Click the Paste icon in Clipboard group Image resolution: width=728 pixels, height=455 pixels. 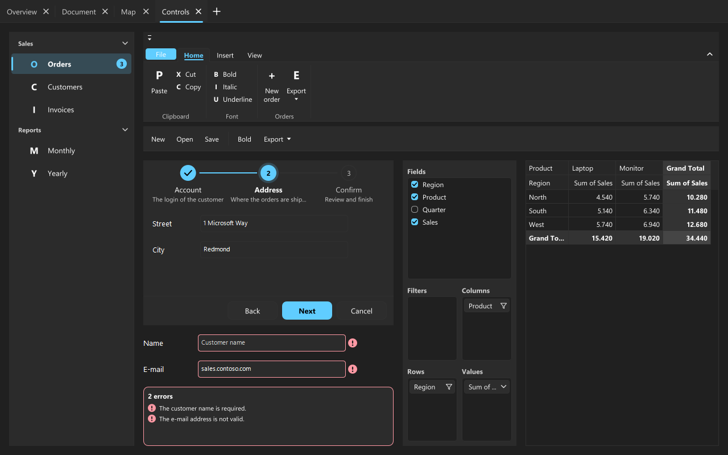pos(159,75)
